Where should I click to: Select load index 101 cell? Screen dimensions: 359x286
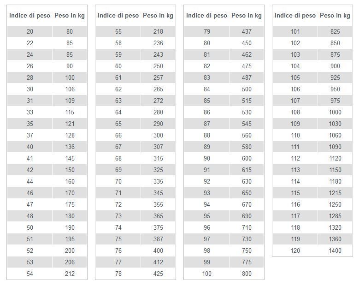[x=295, y=31]
